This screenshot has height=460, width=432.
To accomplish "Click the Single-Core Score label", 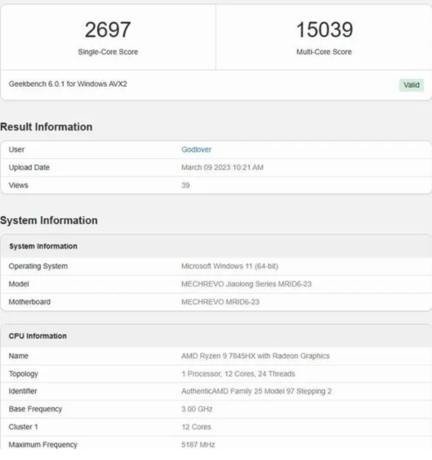I will 108,52.
